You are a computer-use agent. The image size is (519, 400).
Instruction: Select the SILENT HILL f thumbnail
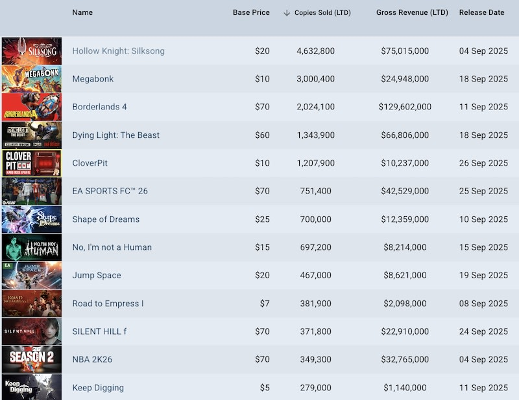click(32, 331)
